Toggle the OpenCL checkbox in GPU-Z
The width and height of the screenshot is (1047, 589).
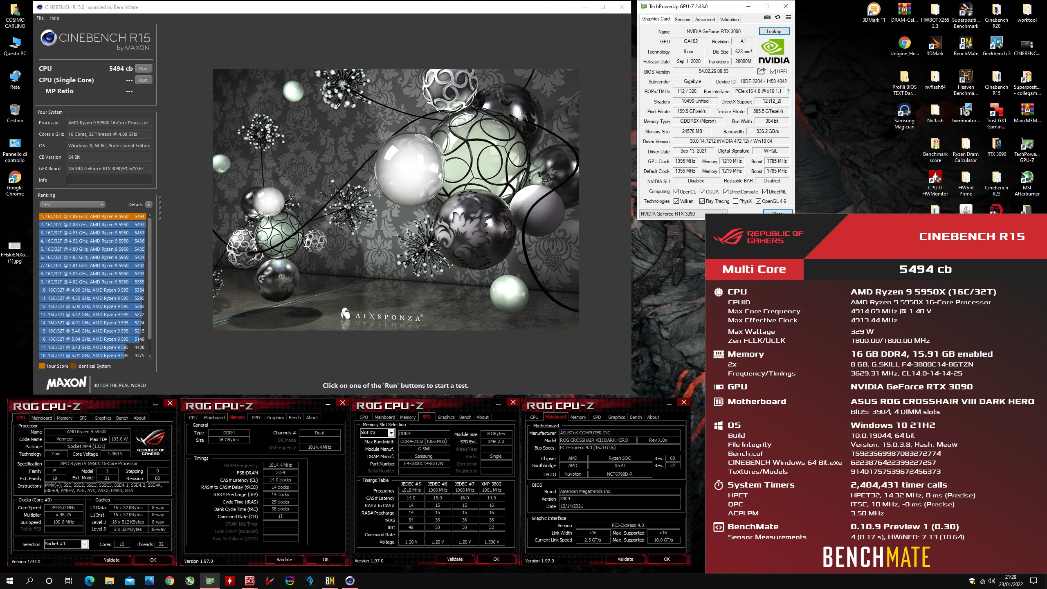pyautogui.click(x=676, y=191)
